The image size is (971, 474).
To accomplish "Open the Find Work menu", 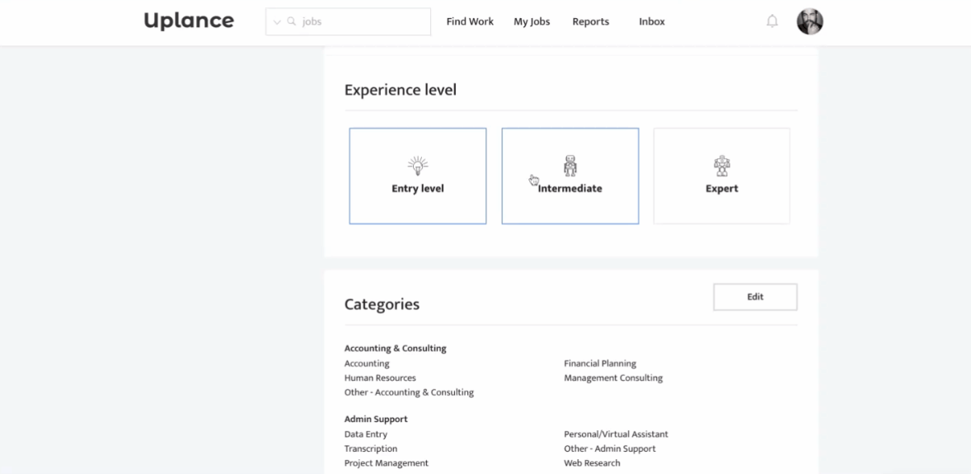I will tap(470, 21).
